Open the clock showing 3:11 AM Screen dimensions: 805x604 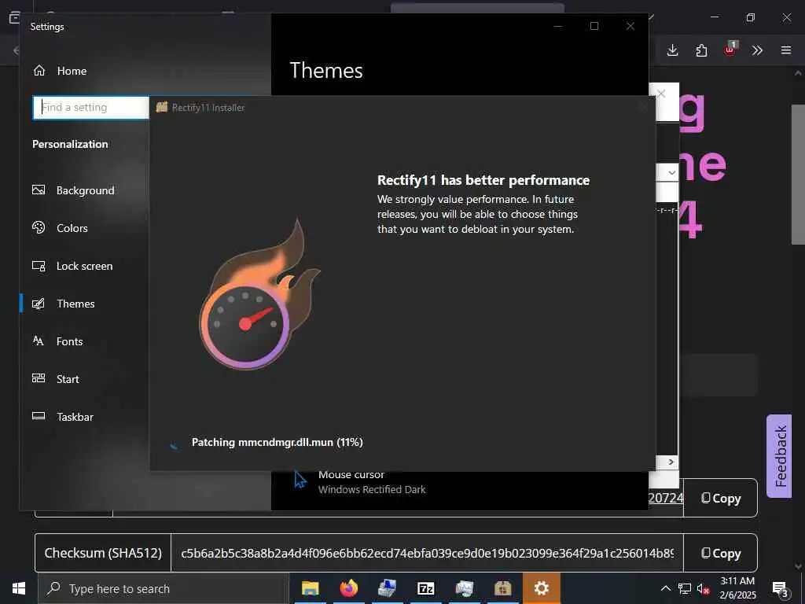pos(737,588)
